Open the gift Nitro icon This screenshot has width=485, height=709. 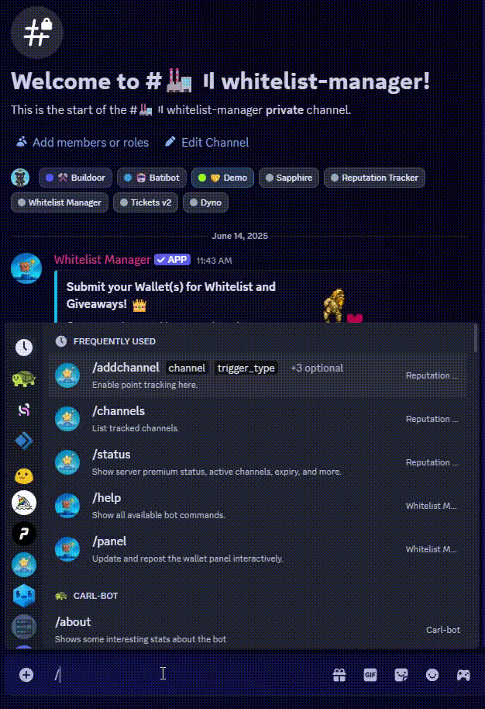339,675
